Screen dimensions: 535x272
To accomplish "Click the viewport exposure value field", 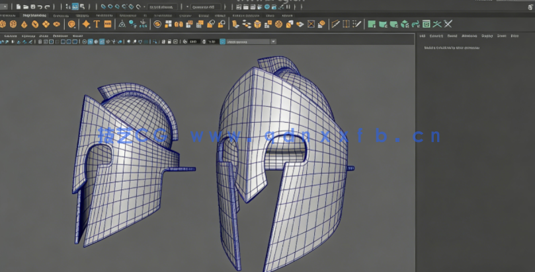I will [x=193, y=41].
